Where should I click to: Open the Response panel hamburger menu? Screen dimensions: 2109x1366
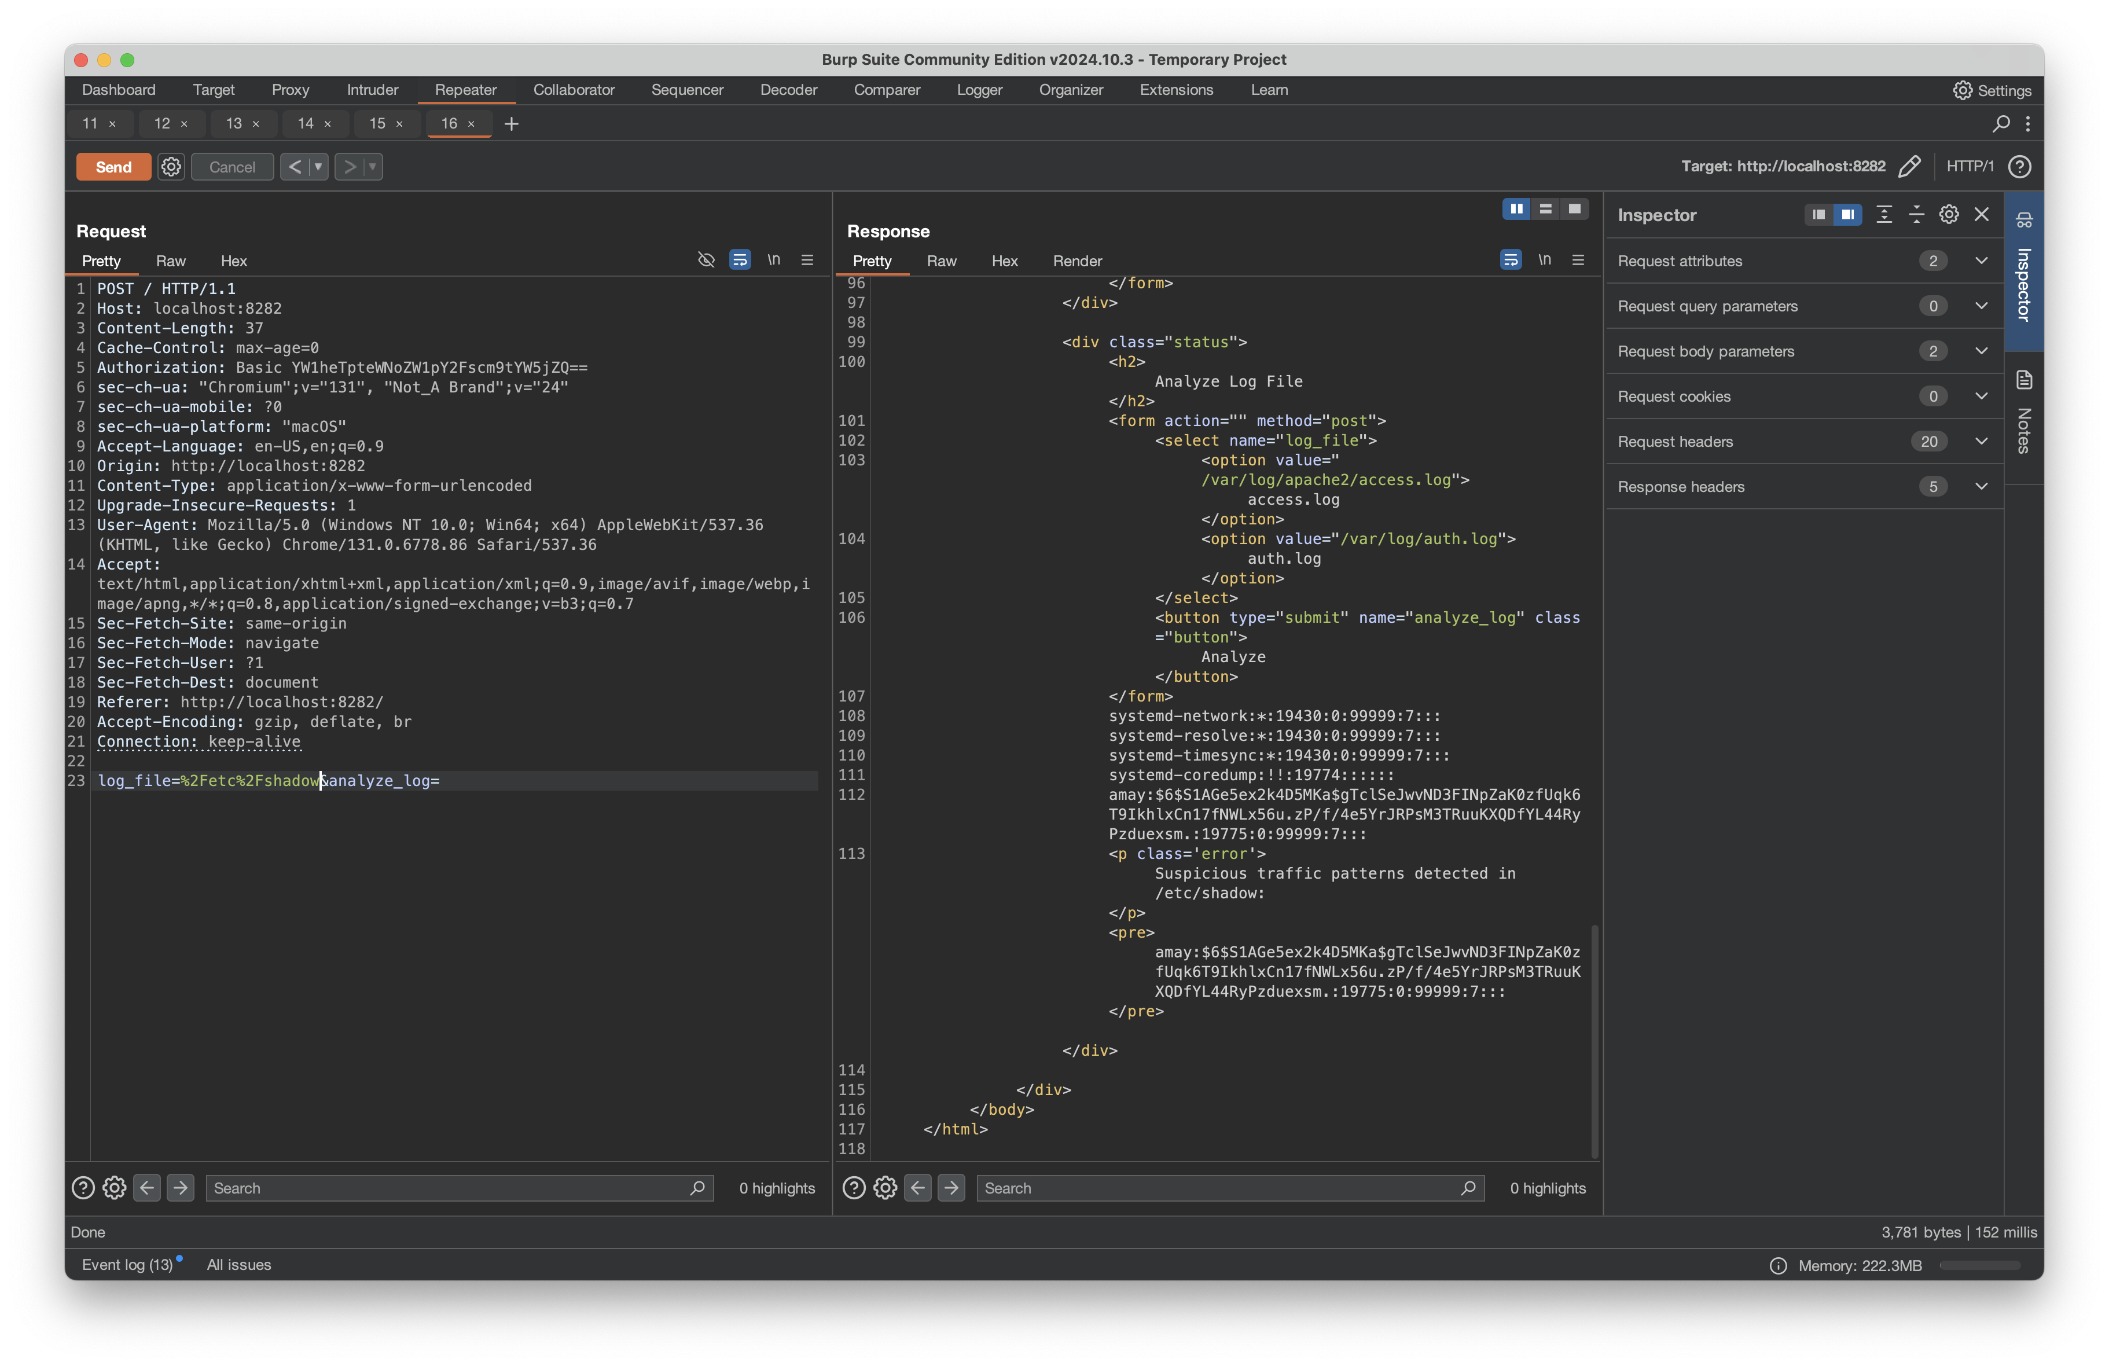click(1578, 260)
